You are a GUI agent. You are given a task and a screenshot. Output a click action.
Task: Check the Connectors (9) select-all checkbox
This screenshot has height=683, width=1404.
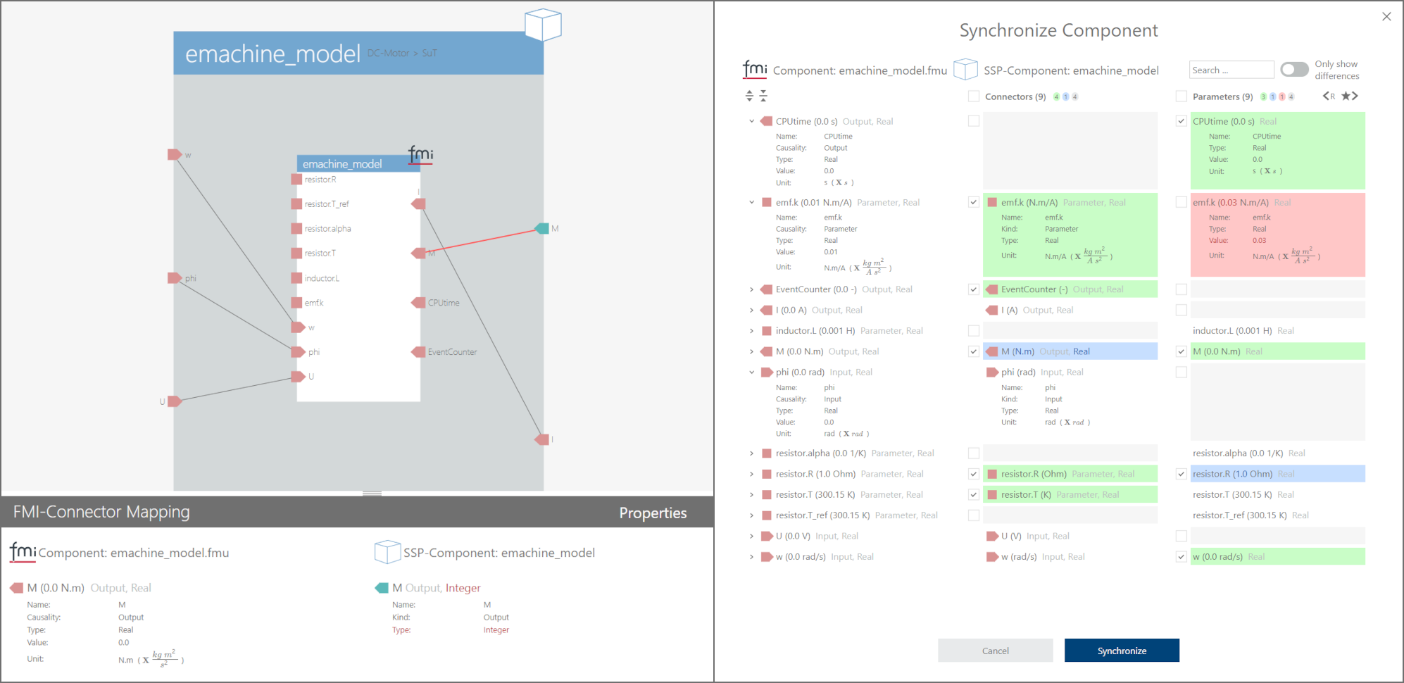(974, 96)
